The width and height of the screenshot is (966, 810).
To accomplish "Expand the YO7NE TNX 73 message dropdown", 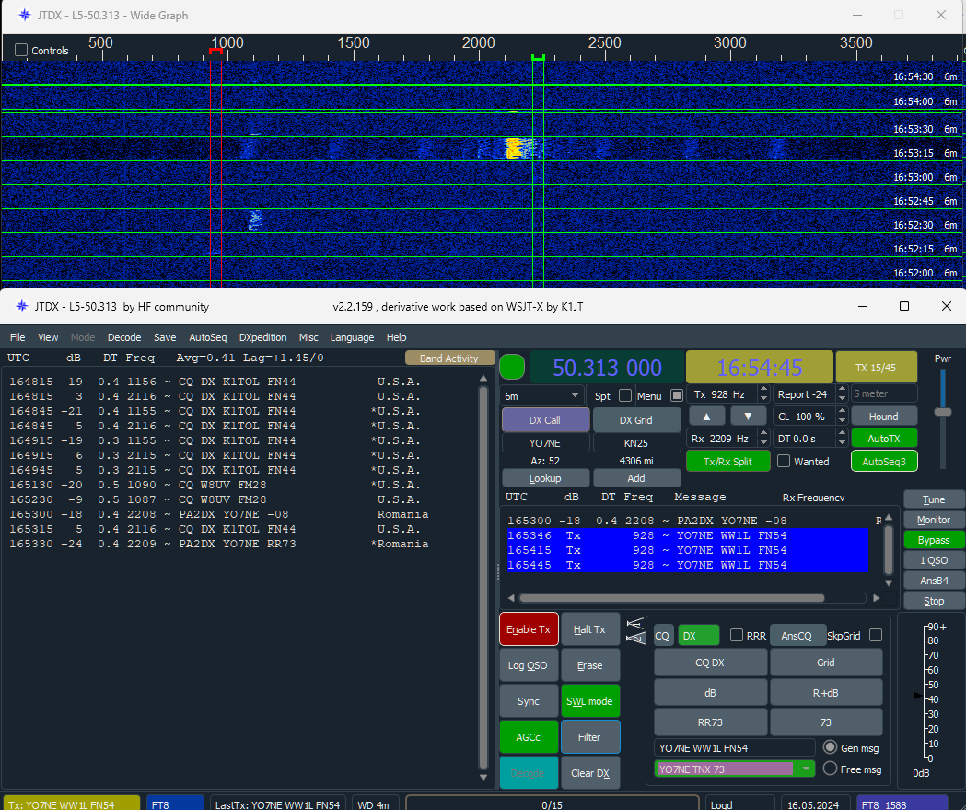I will coord(805,769).
